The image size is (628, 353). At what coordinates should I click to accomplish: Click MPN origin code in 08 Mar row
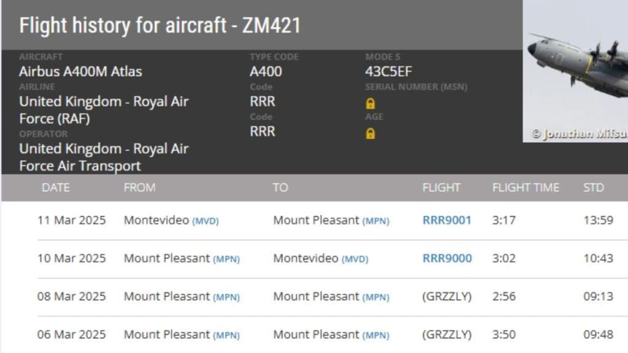pos(226,297)
